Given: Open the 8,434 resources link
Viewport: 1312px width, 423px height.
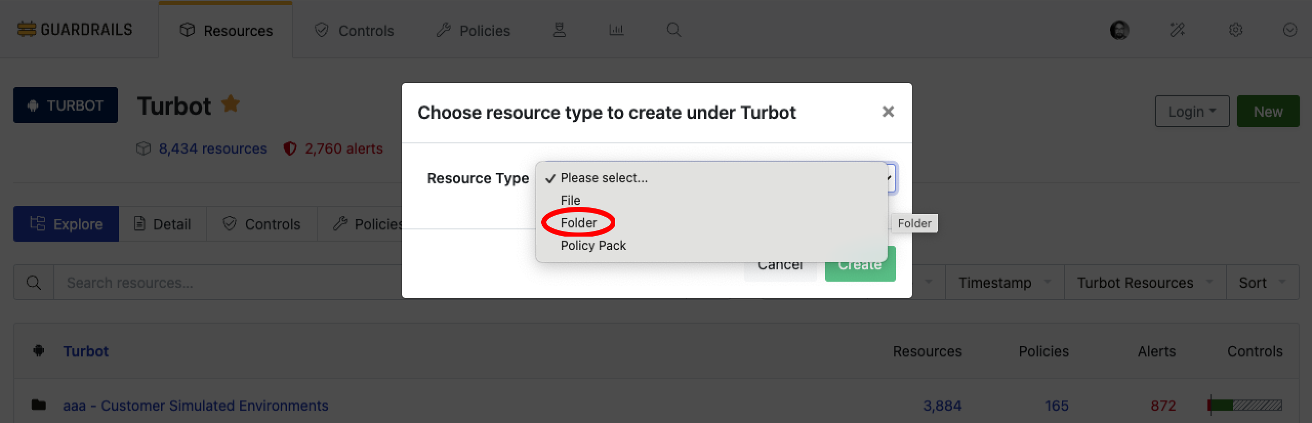Looking at the screenshot, I should [212, 149].
